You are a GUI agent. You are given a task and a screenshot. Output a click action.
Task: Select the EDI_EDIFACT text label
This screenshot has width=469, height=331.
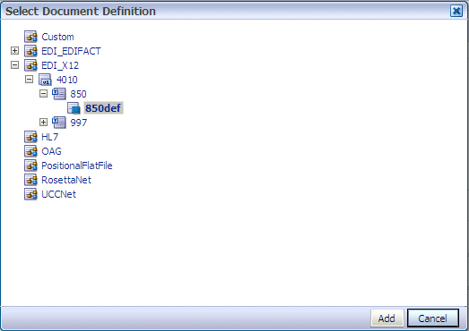[71, 51]
